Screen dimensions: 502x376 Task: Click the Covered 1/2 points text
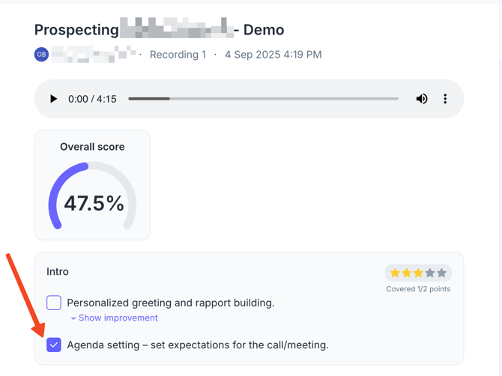tap(418, 289)
